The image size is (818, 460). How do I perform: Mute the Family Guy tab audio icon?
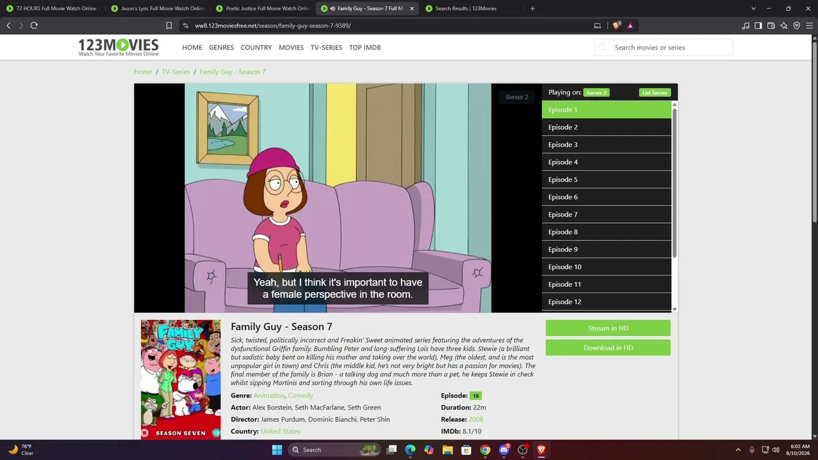point(332,8)
